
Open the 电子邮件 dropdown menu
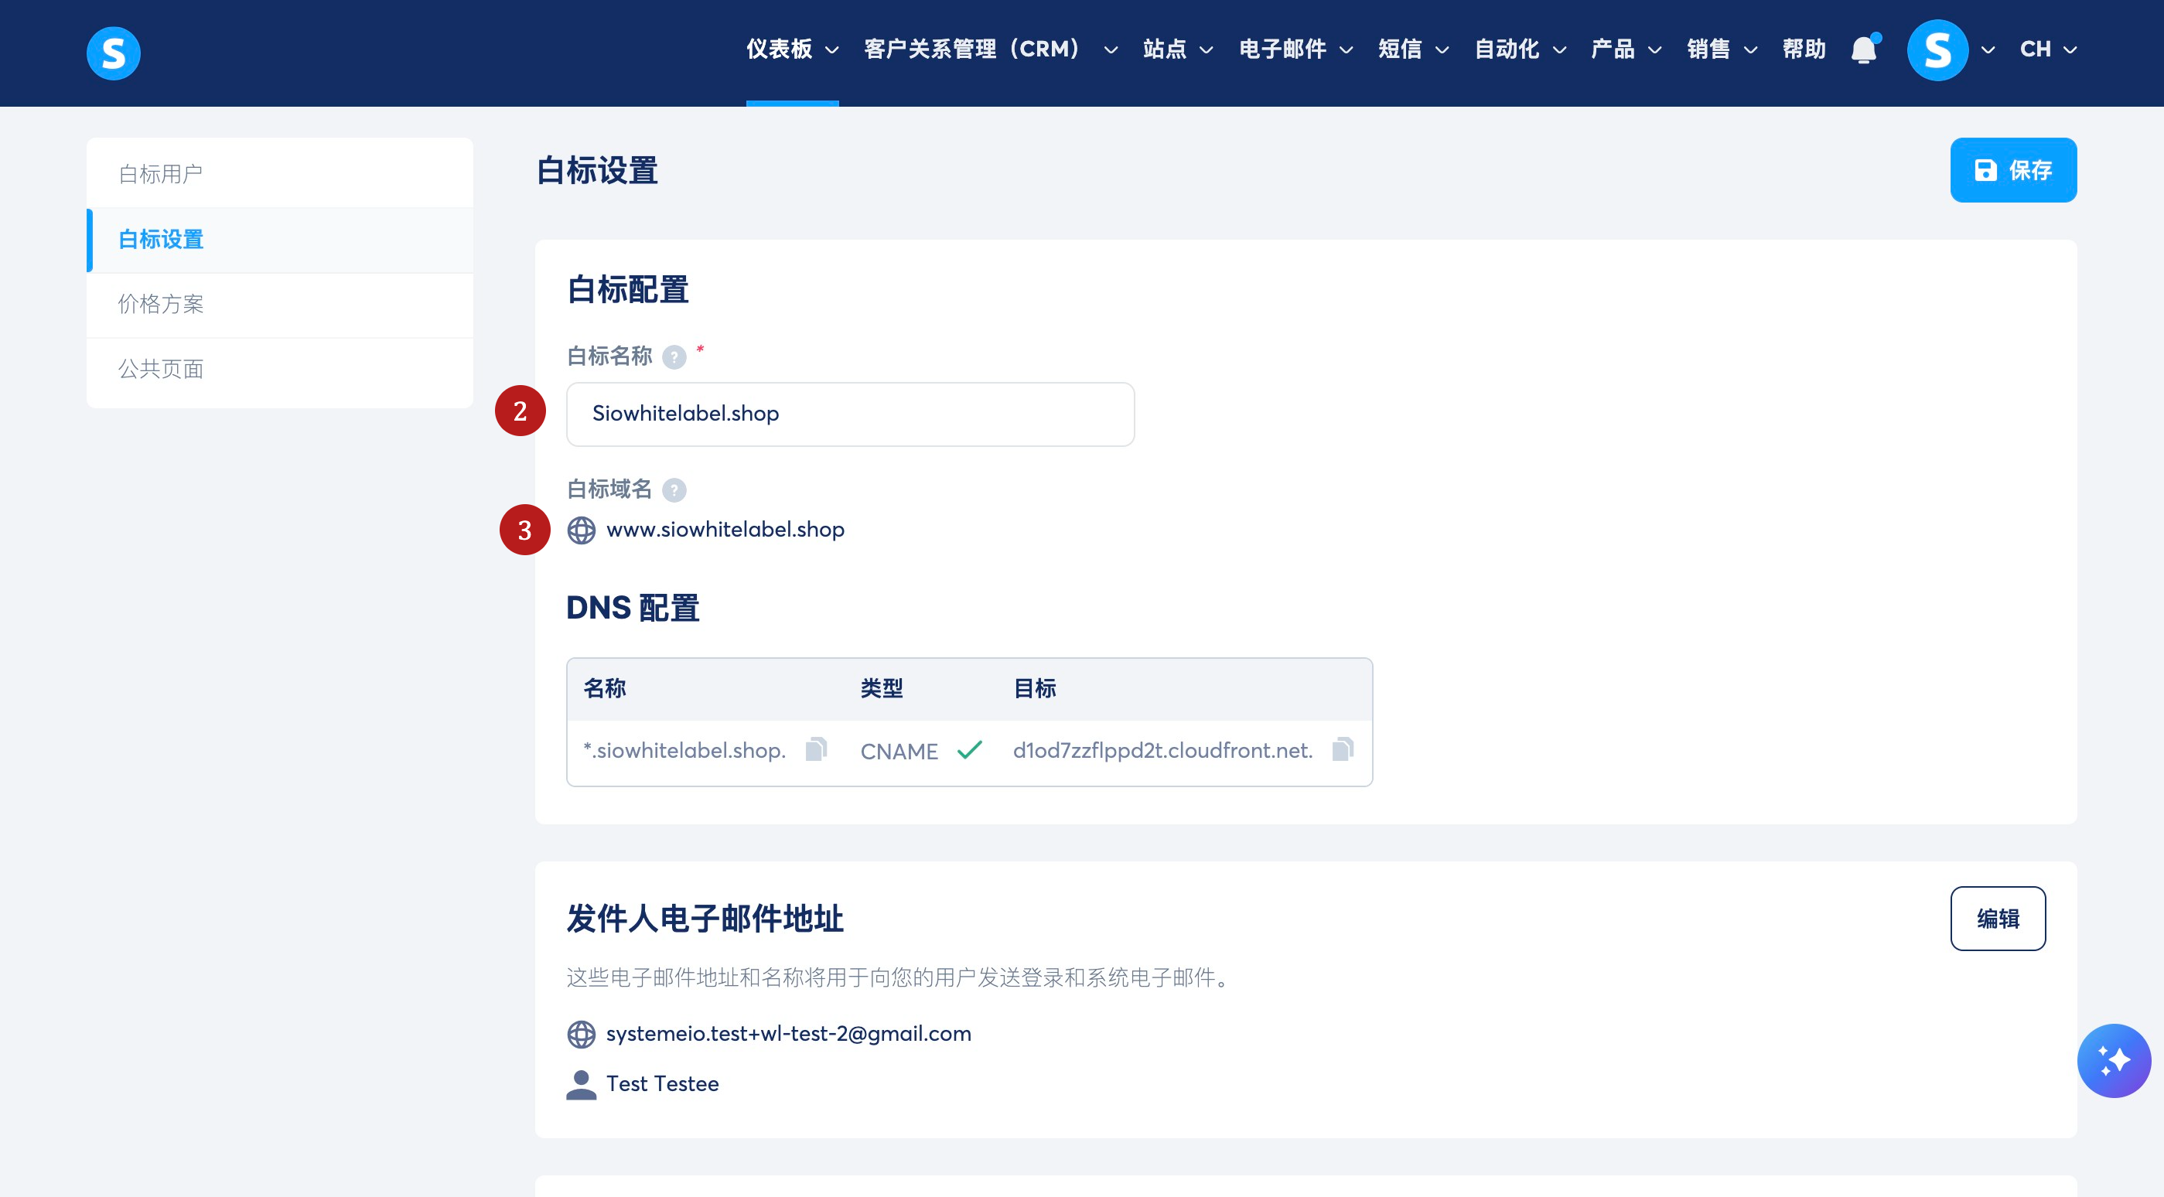click(x=1295, y=49)
